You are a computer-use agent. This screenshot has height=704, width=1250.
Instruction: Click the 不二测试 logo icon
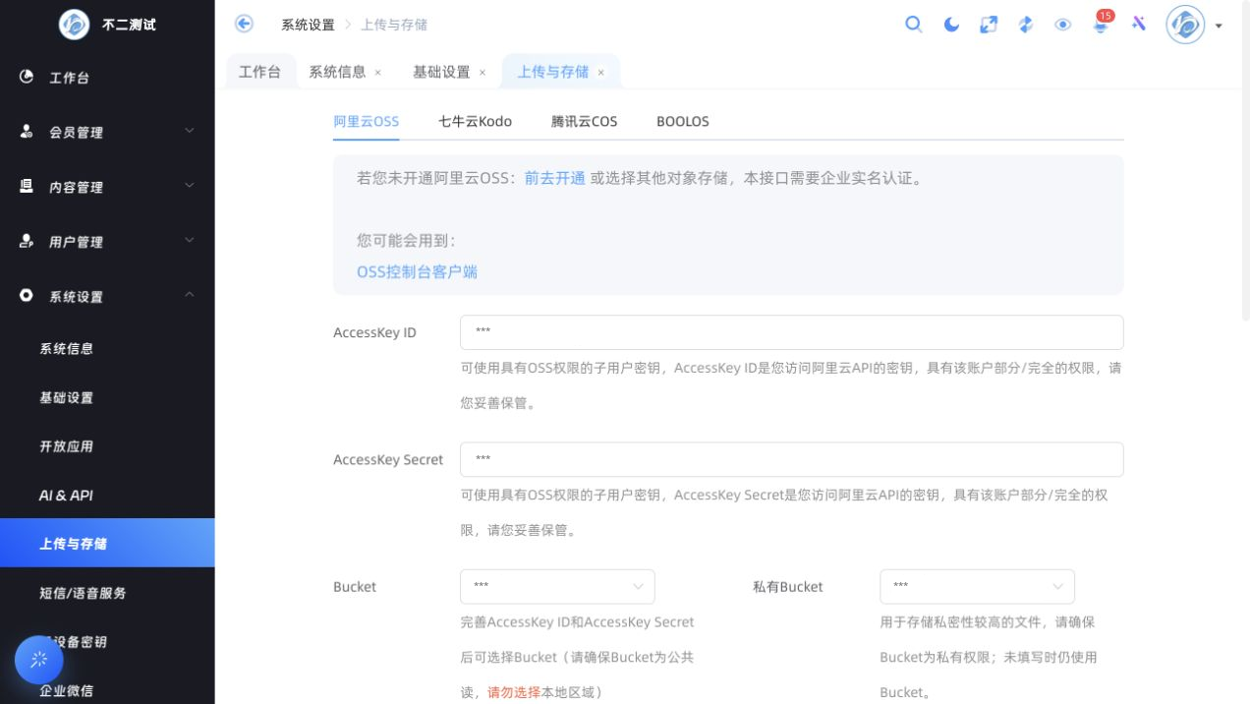(x=74, y=25)
